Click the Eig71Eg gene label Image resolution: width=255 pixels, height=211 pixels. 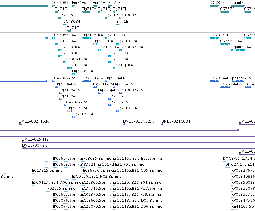pos(105,9)
